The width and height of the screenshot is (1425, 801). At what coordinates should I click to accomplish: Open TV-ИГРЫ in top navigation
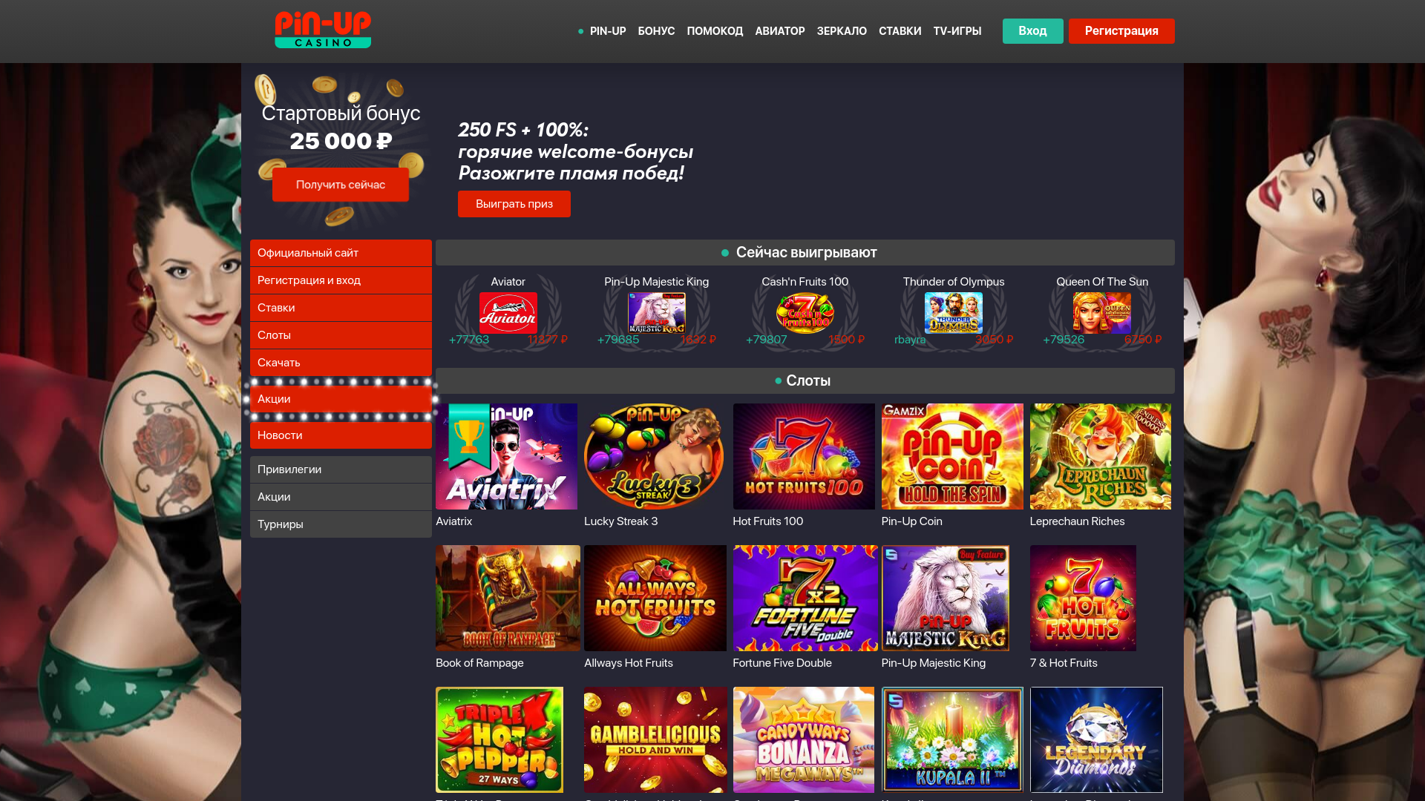coord(957,31)
